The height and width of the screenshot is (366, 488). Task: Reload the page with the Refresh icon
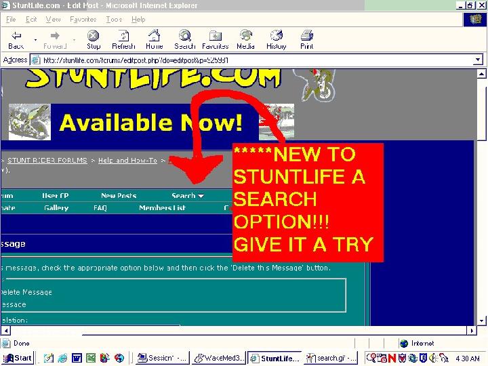(x=123, y=36)
